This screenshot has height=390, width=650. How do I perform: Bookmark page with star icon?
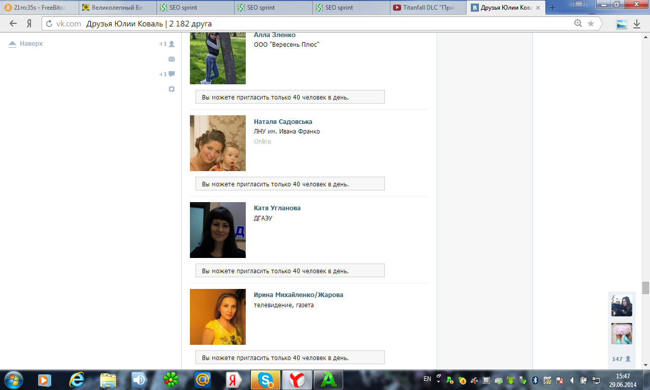tap(591, 23)
